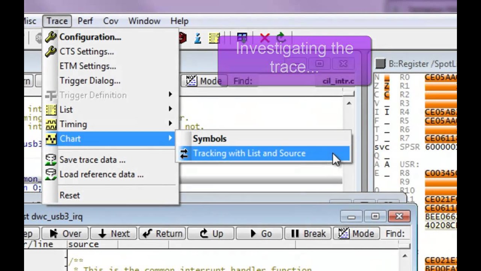Choose Trigger Dialog... menu item

click(x=111, y=81)
